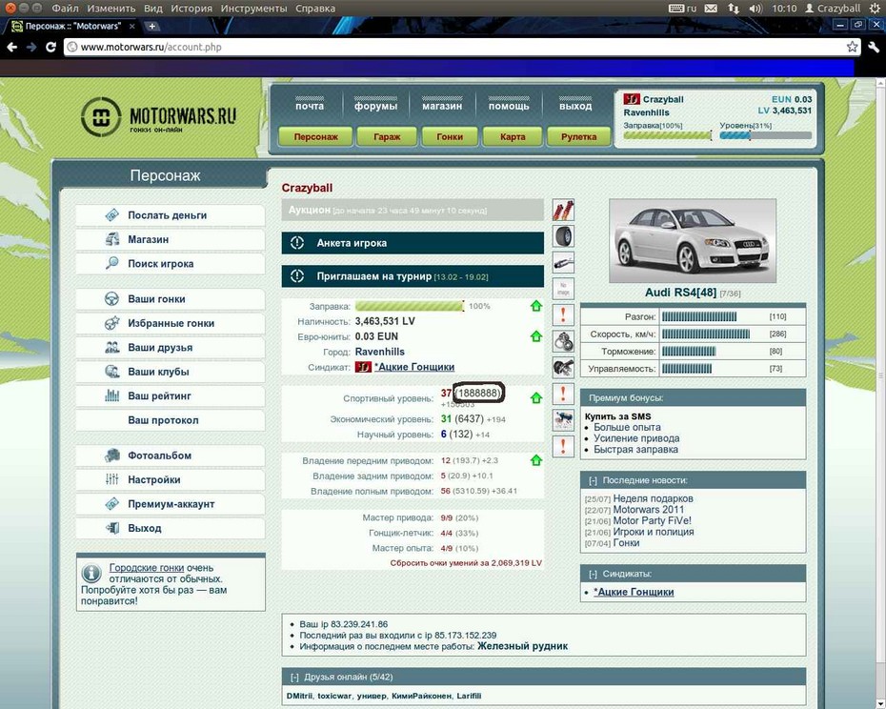Open a new browser tab with plus button

152,26
